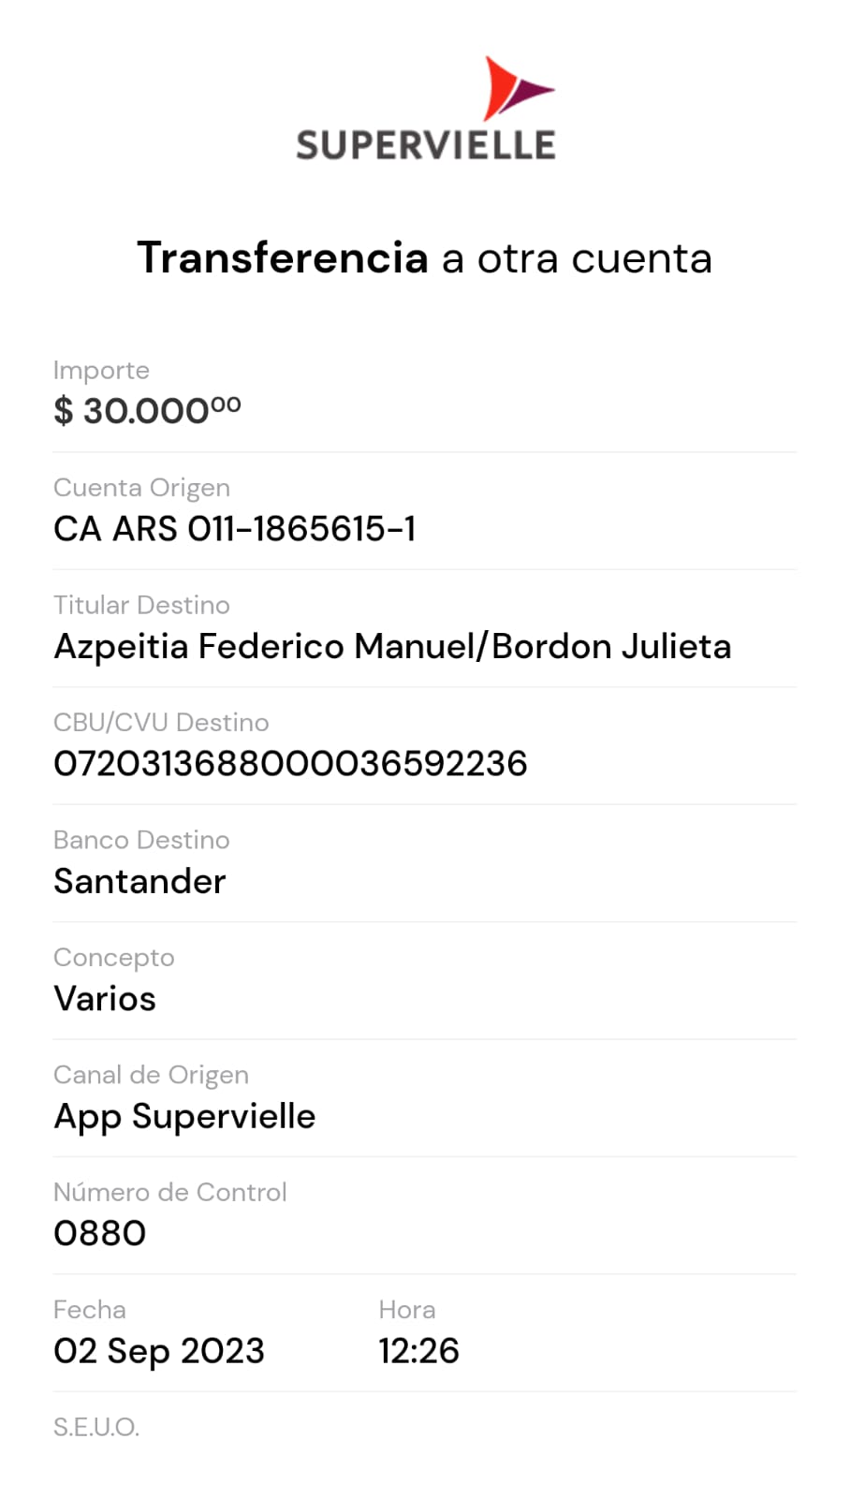Click the Banco Destino label
Viewport: 850px width, 1498px height.
pyautogui.click(x=141, y=840)
